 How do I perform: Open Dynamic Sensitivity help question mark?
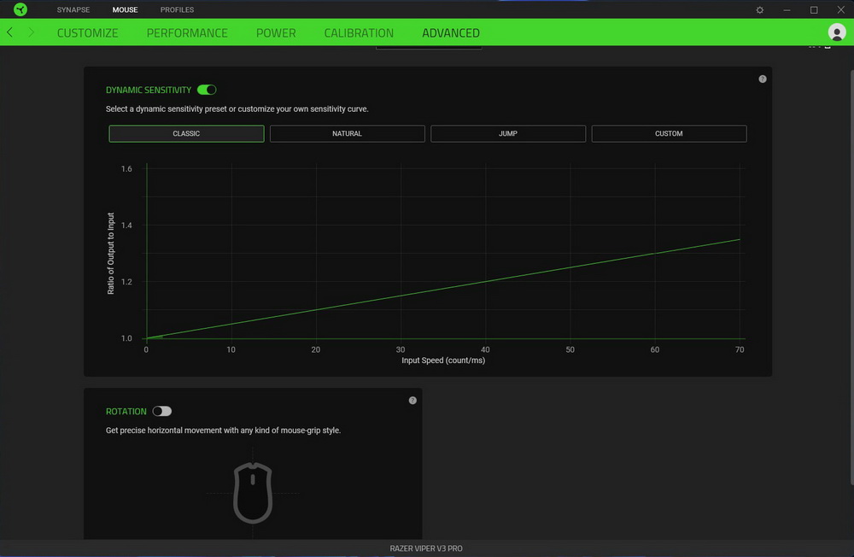763,79
